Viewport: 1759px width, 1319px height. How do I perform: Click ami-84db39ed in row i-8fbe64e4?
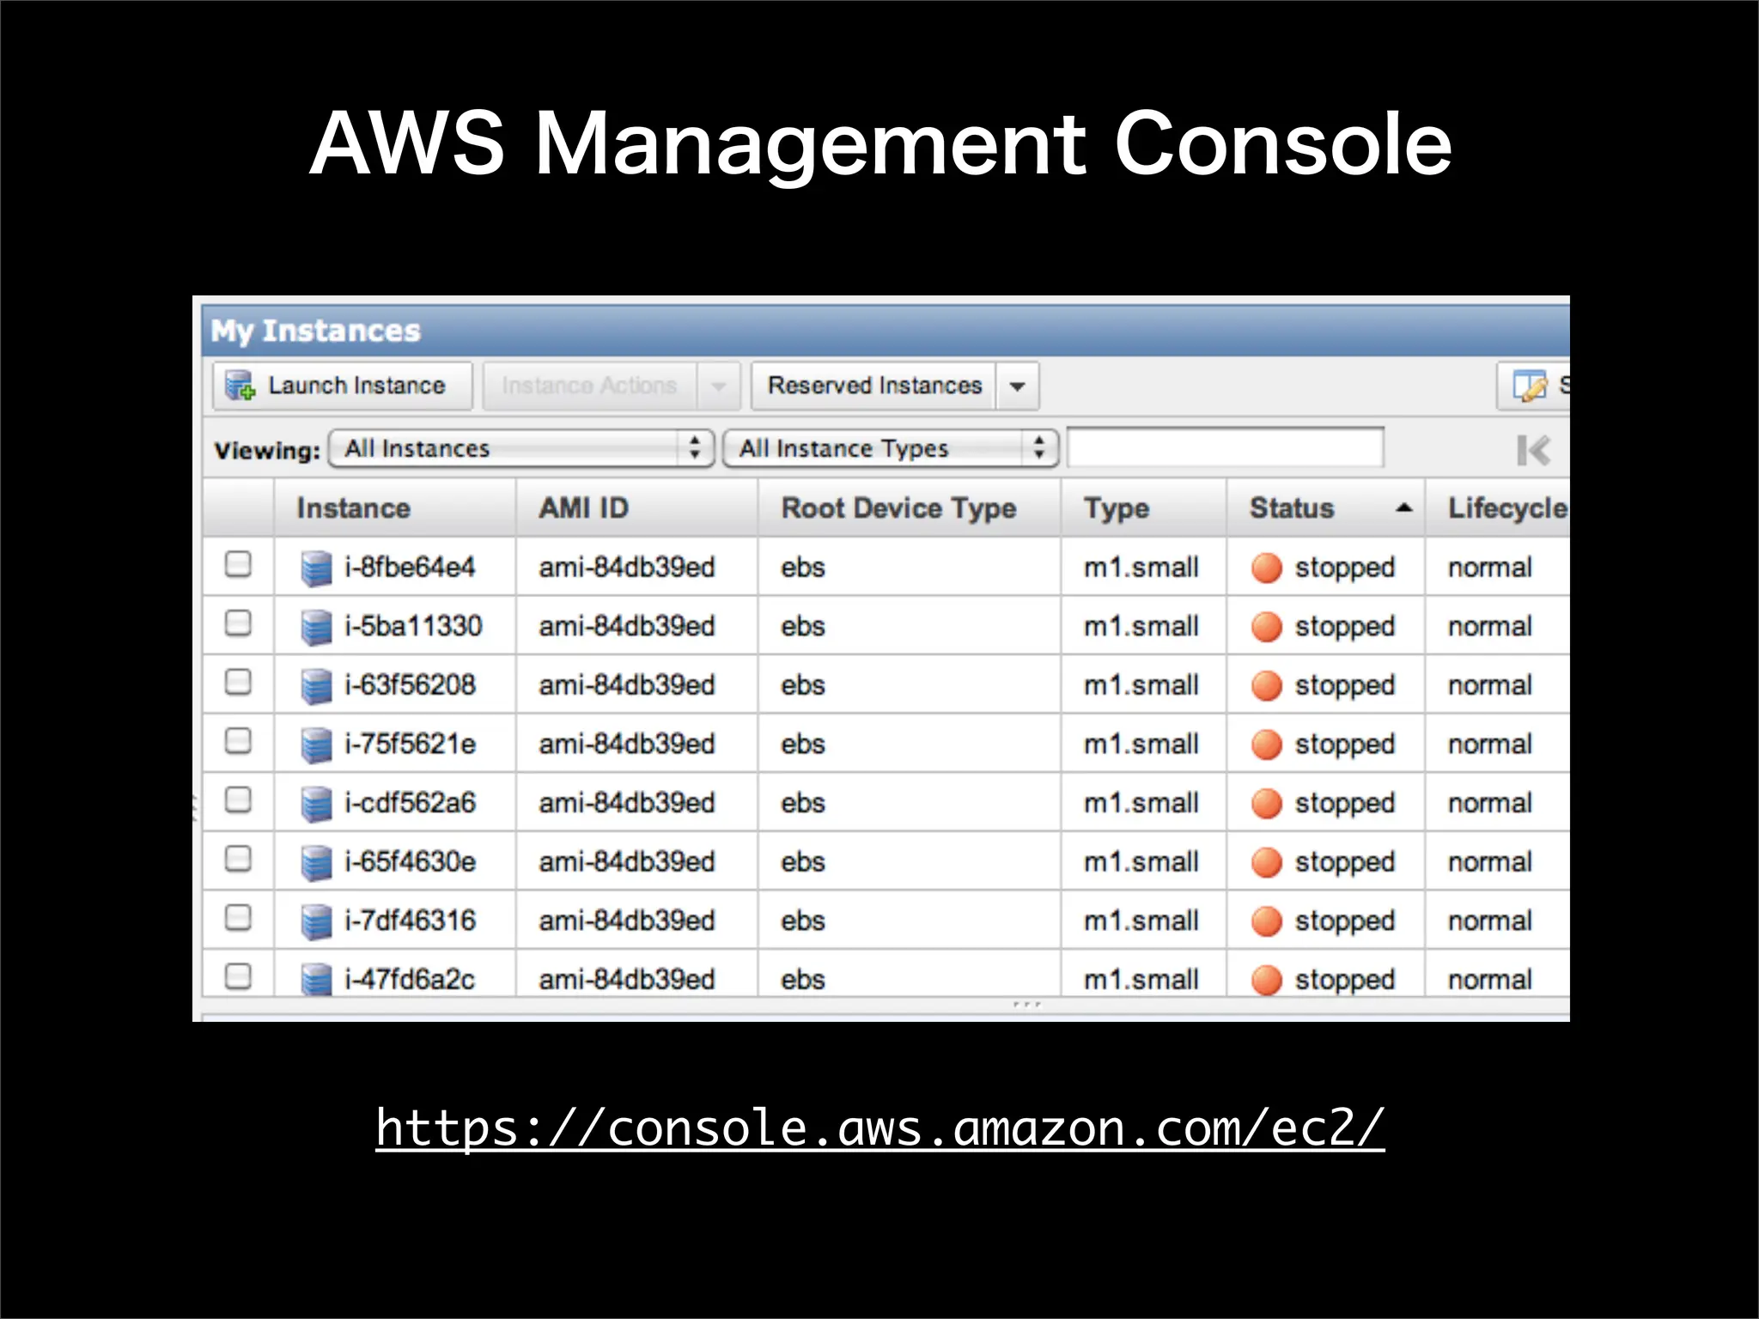627,567
